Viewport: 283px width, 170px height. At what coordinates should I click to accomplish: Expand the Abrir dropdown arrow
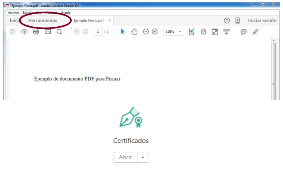coord(143,158)
